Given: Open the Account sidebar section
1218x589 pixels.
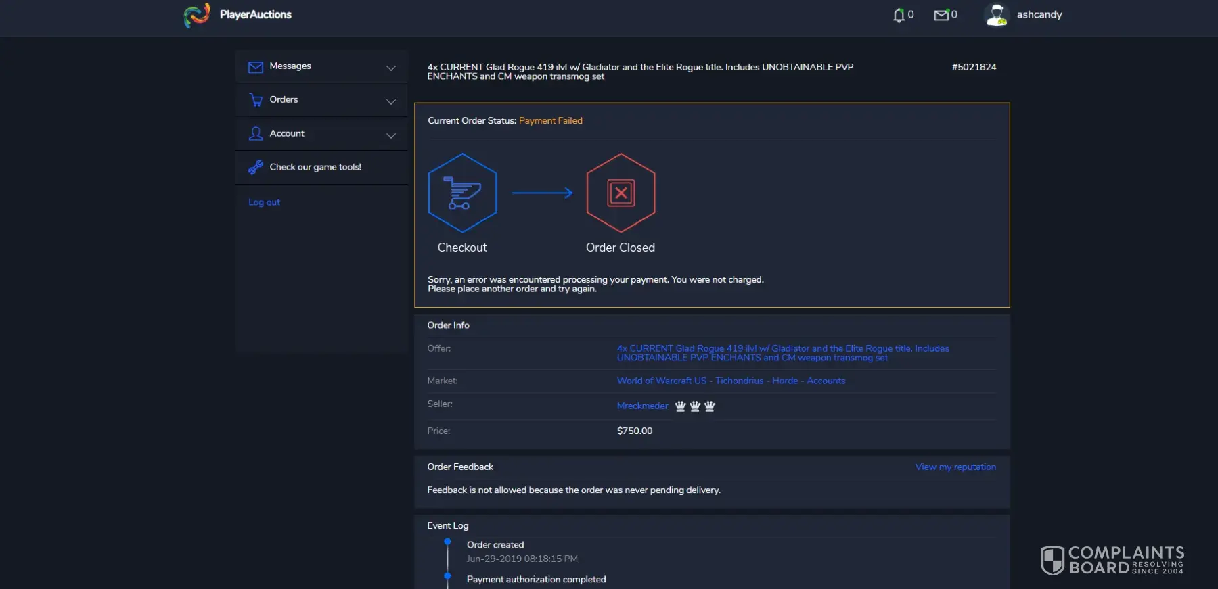Looking at the screenshot, I should [287, 134].
